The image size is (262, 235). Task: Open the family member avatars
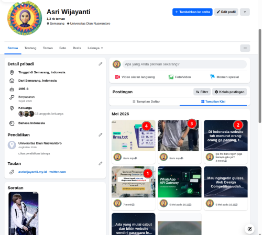[26, 114]
